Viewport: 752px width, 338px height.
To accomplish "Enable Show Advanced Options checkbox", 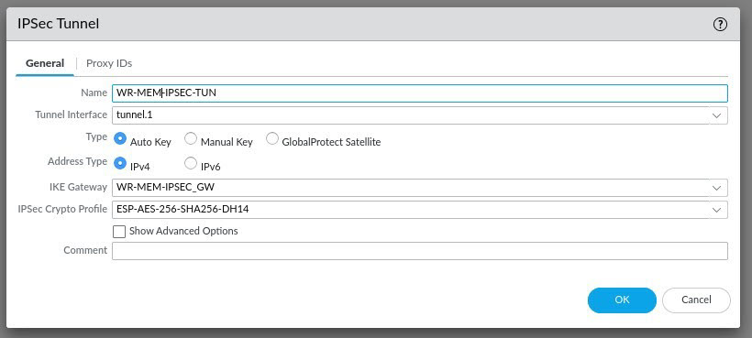I will click(x=119, y=232).
